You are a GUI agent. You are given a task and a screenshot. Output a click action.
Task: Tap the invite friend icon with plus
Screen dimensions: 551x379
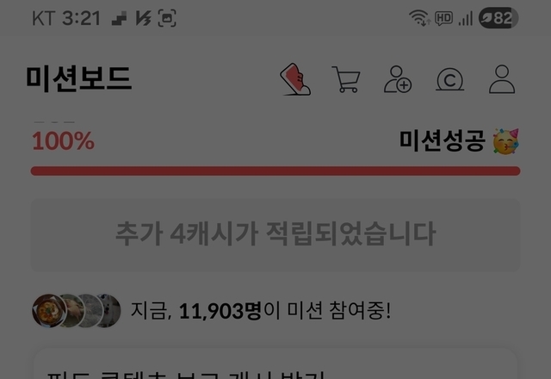398,79
